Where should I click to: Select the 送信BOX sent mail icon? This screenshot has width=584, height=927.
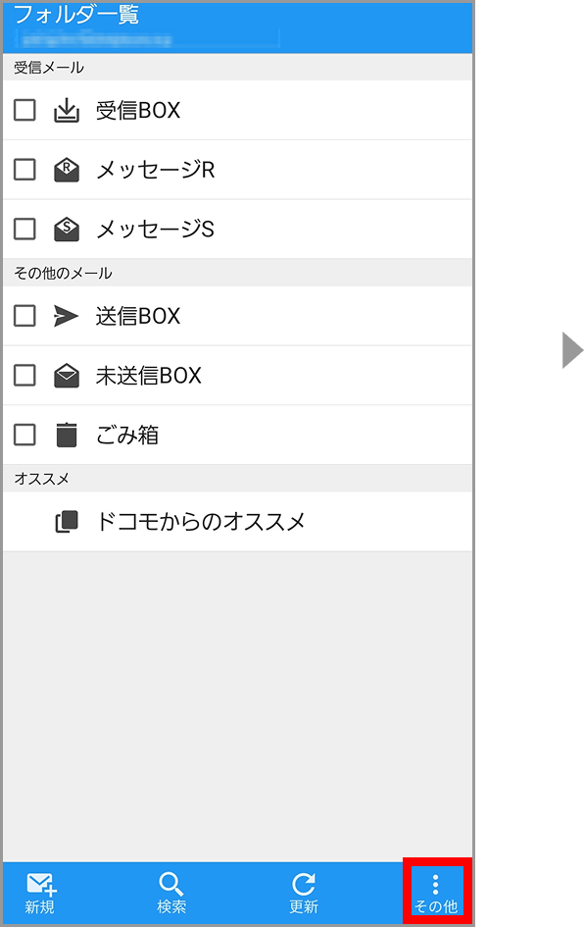[65, 316]
